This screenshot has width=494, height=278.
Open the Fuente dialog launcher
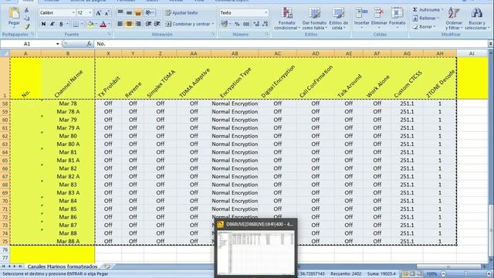(110, 34)
